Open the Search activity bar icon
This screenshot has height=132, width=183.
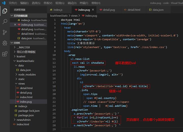[5, 22]
